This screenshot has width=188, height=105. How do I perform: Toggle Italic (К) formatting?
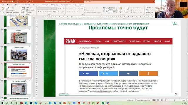[41, 12]
